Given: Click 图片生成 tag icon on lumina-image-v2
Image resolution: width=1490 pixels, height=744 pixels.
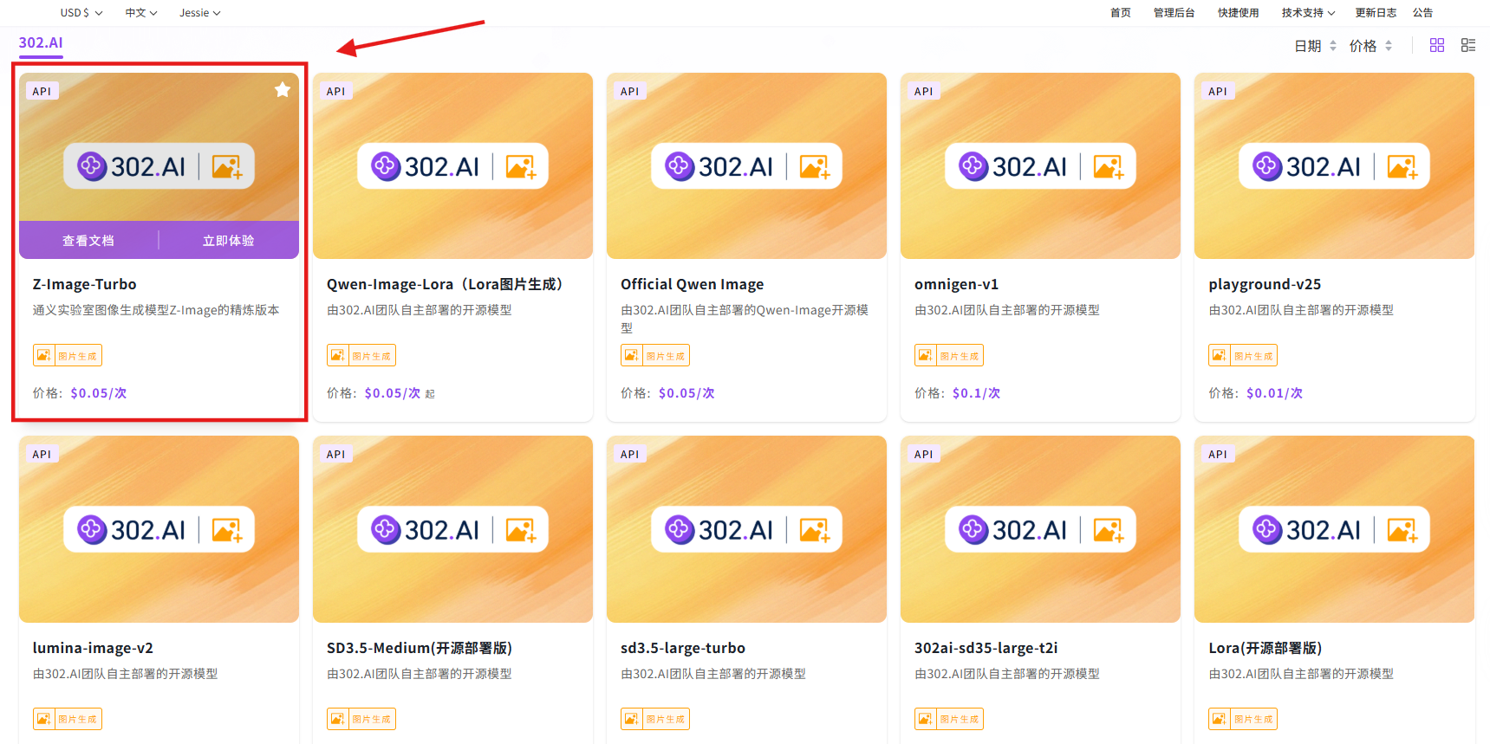Looking at the screenshot, I should click(43, 719).
